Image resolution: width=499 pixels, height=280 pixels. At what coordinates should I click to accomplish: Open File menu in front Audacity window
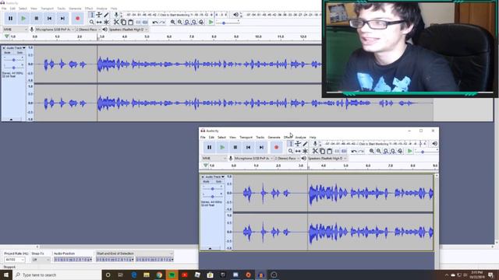click(x=203, y=138)
